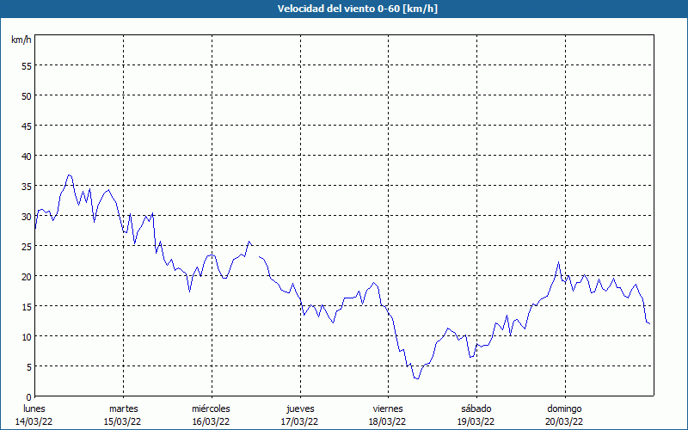Click the '45' y-axis value

[x=27, y=126]
